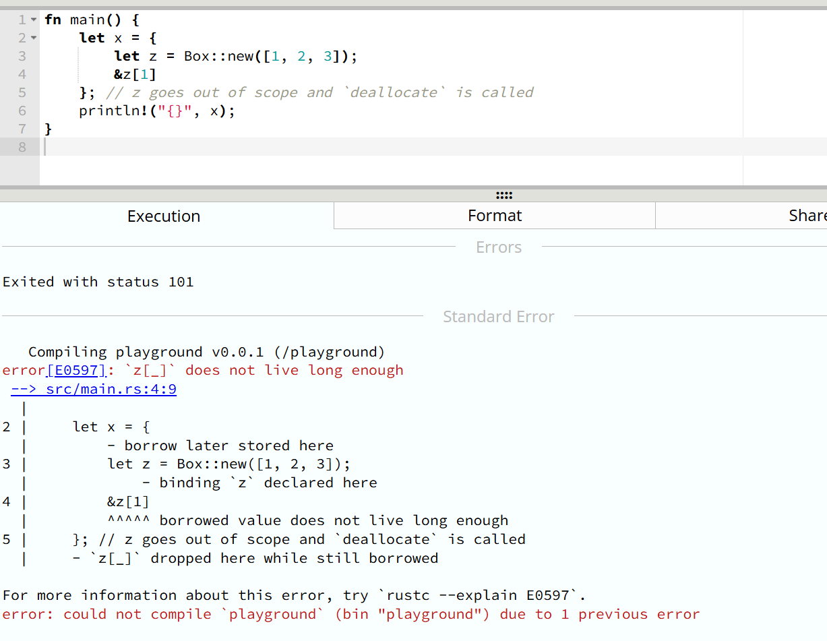Viewport: 827px width, 641px height.
Task: Switch to the Execution tab
Action: pyautogui.click(x=164, y=216)
